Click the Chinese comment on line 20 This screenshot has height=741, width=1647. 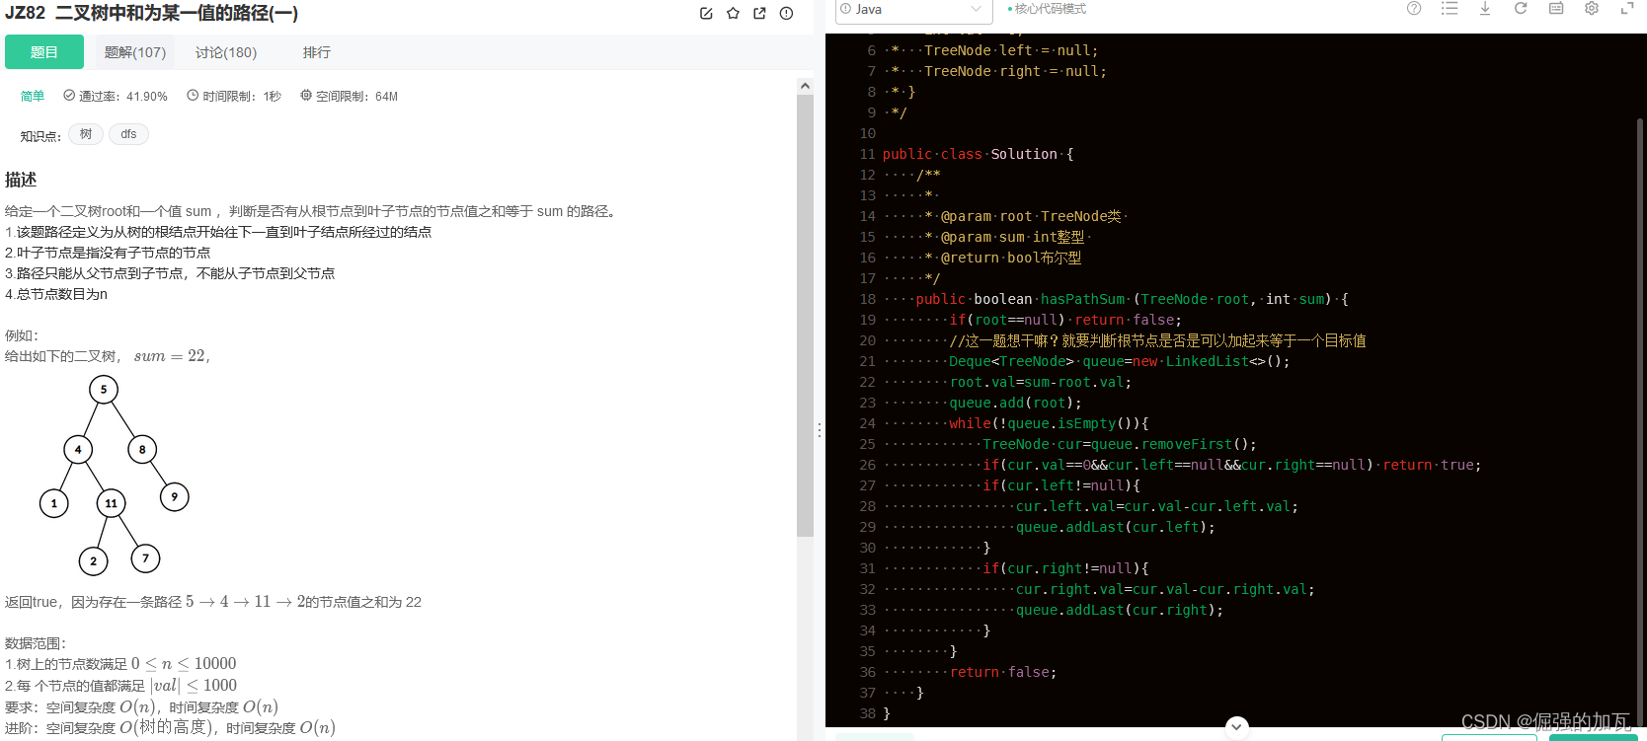coord(1157,340)
